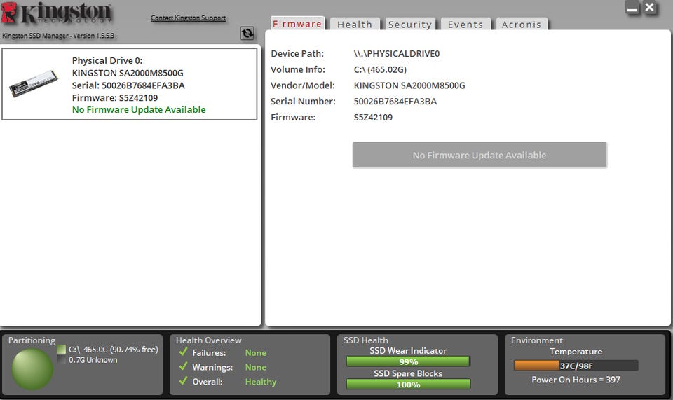
Task: Open the Health tab
Action: pyautogui.click(x=355, y=24)
